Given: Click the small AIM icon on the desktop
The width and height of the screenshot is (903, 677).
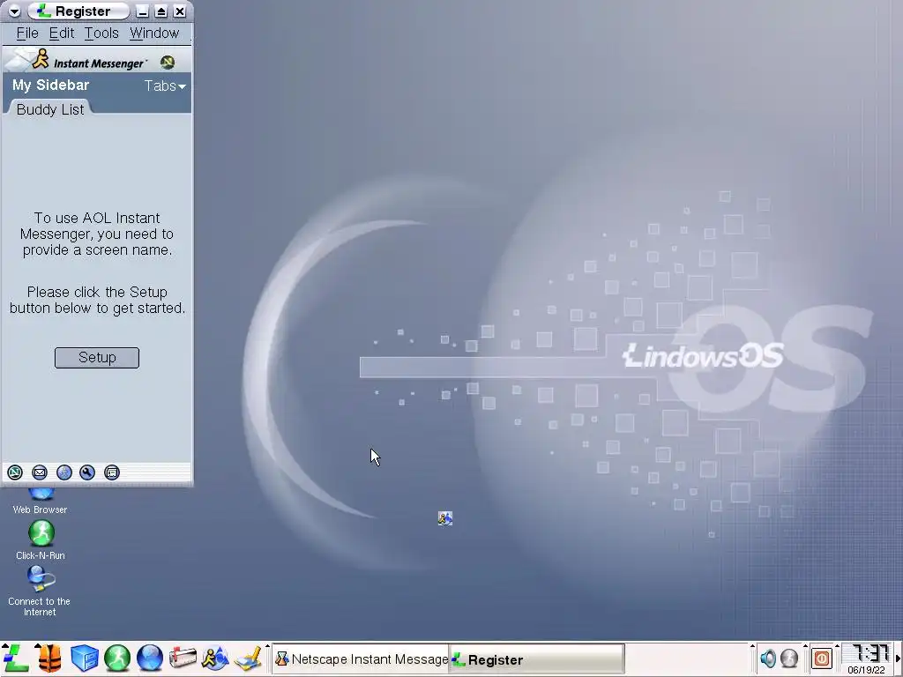Looking at the screenshot, I should point(445,518).
